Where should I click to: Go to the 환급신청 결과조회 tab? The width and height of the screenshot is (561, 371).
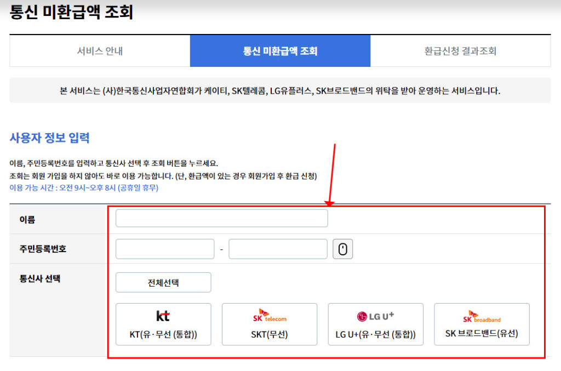click(460, 52)
